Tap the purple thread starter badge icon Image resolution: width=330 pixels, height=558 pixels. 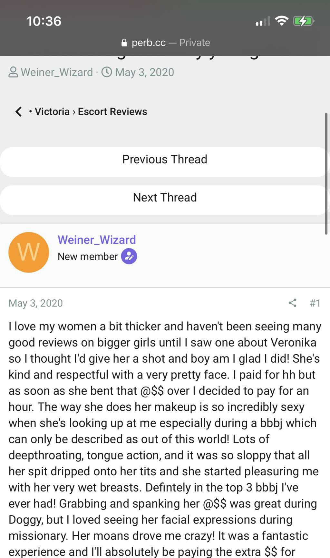[129, 256]
